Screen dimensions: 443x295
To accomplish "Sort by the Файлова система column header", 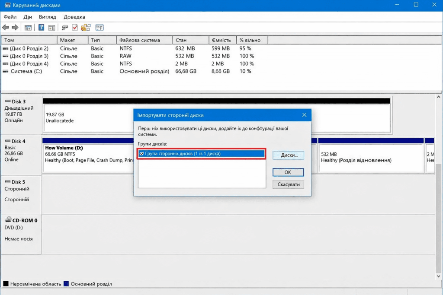I will (x=144, y=40).
